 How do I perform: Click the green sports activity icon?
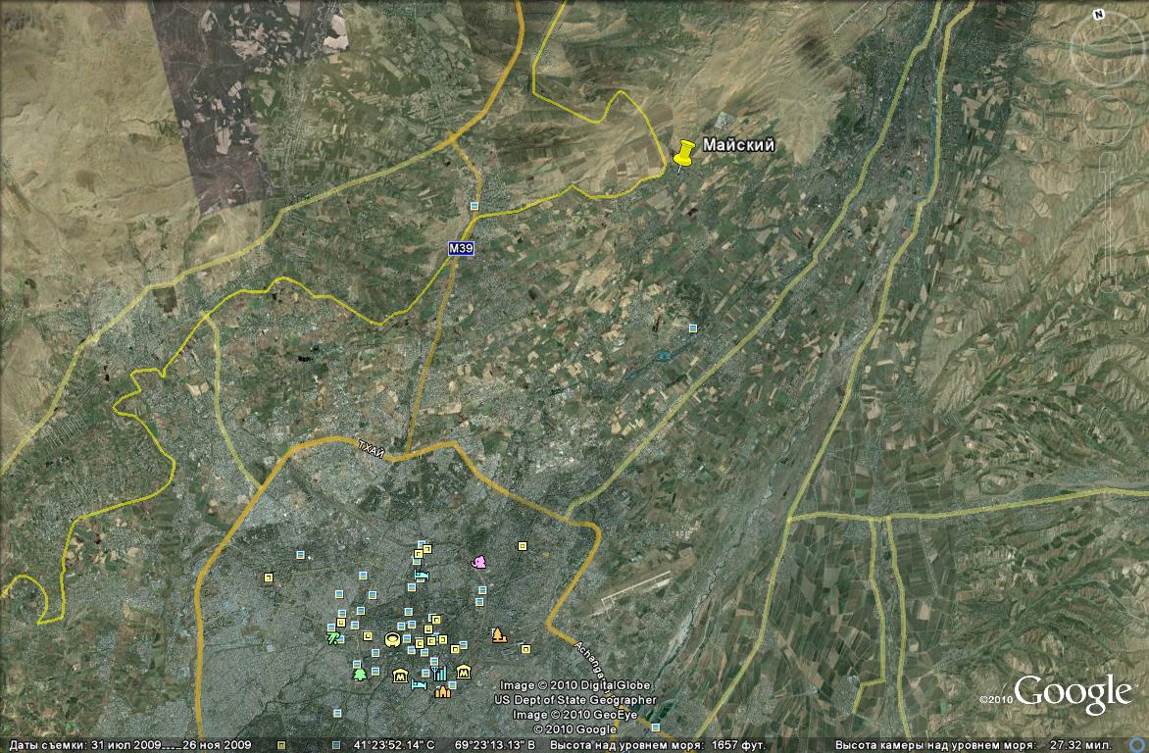click(x=333, y=637)
